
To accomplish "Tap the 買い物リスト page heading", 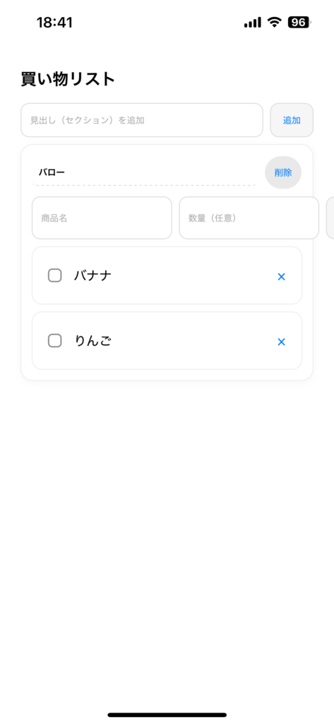I will (x=68, y=79).
